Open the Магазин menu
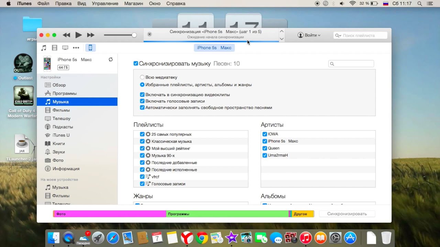Image resolution: width=440 pixels, height=247 pixels. (134, 3)
